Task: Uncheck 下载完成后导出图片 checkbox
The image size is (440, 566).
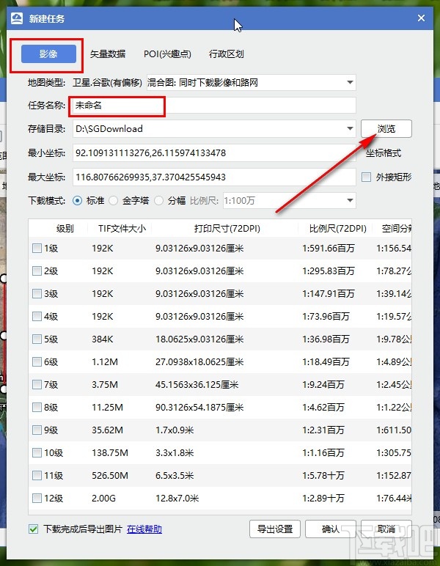Action: pyautogui.click(x=33, y=529)
